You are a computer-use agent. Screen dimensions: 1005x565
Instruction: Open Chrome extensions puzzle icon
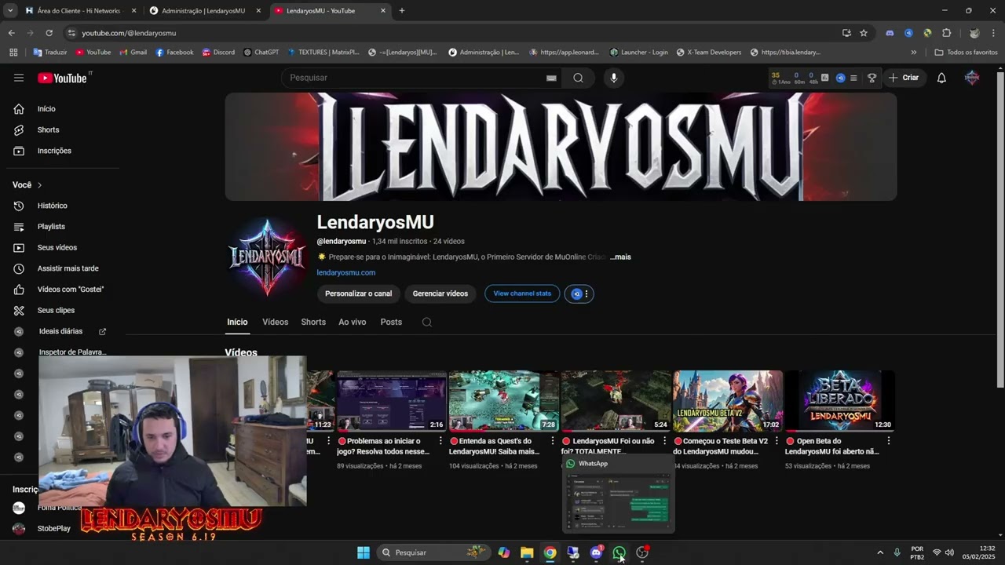coord(946,33)
